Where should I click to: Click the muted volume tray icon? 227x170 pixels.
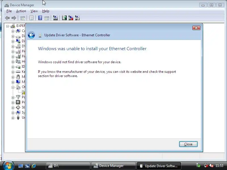click(211, 166)
